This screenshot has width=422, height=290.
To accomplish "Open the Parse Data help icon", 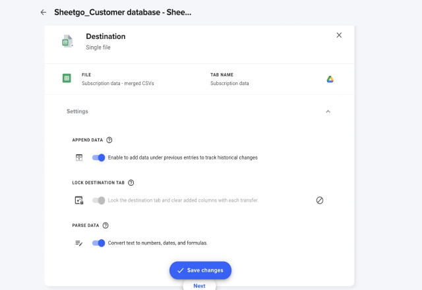I will (105, 225).
